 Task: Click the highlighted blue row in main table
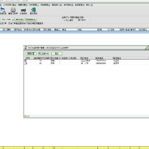[74, 32]
